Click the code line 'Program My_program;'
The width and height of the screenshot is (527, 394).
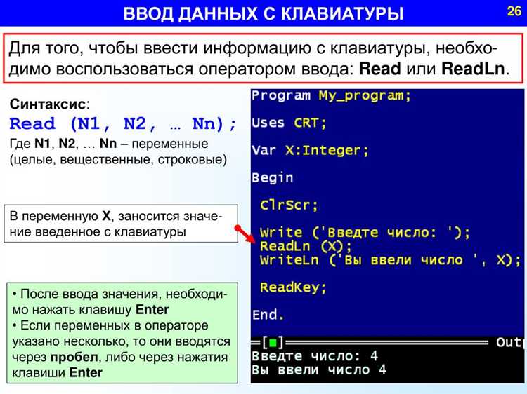331,96
